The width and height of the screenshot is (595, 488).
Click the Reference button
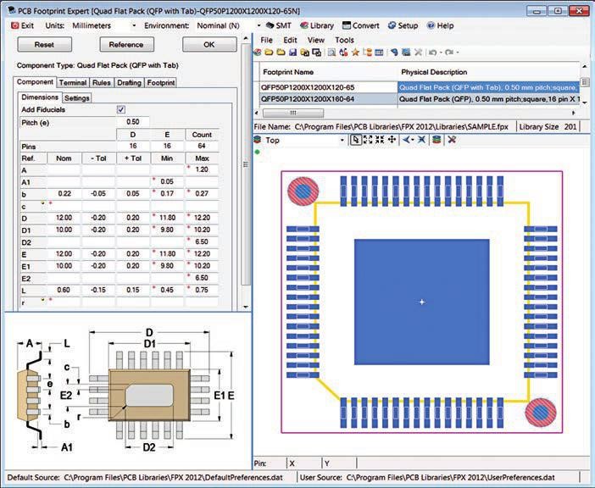click(x=126, y=44)
